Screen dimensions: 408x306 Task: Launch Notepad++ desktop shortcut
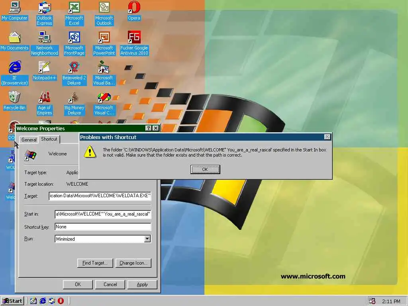[x=45, y=71]
